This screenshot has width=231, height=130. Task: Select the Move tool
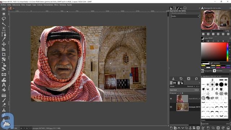pyautogui.click(x=4, y=44)
